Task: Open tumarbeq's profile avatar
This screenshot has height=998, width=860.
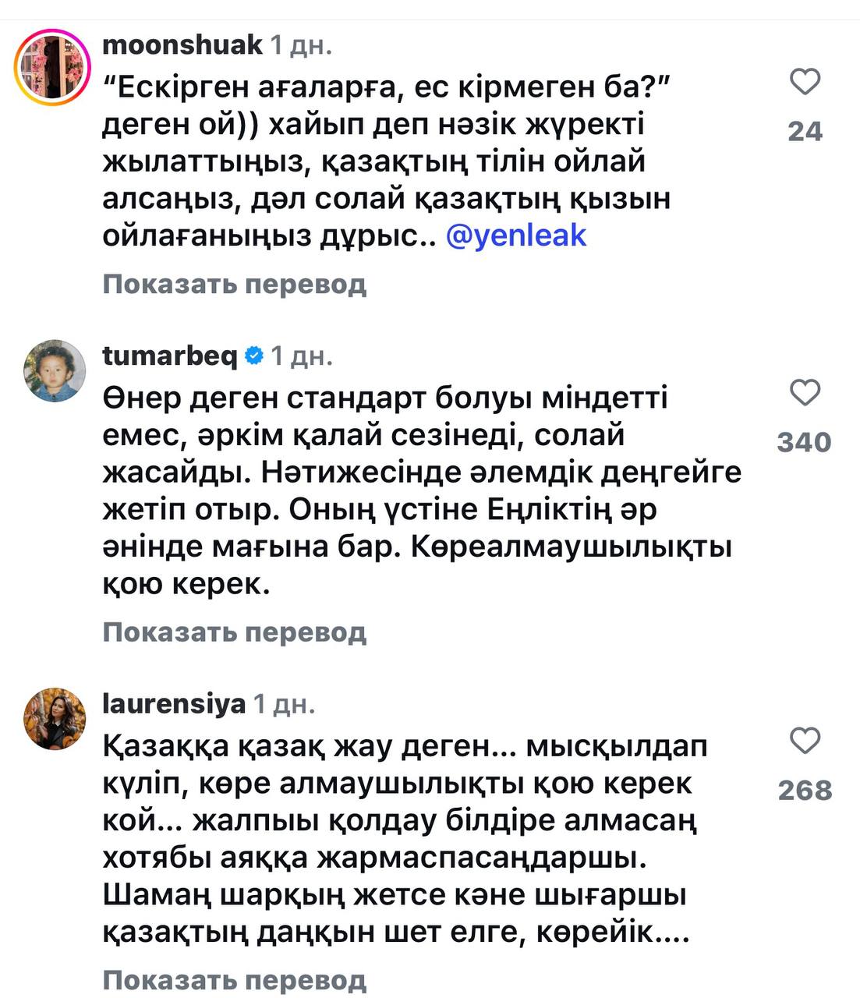Action: 55,371
